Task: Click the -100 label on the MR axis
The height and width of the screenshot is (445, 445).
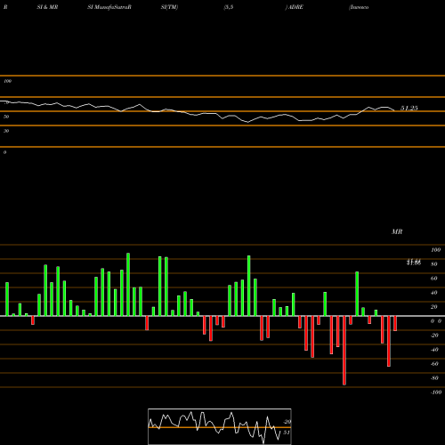Action: [x=436, y=392]
